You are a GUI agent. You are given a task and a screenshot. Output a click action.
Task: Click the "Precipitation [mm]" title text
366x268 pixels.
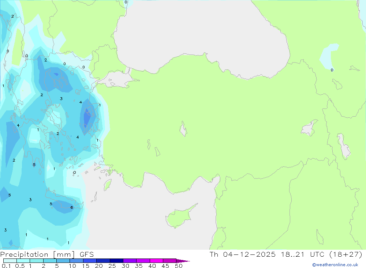pos(37,254)
